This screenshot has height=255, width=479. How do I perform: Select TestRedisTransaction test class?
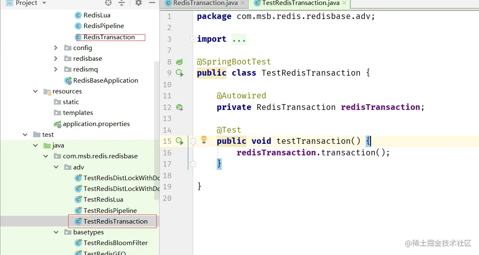(115, 222)
